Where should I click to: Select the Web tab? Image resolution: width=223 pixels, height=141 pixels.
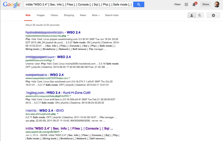28,15
